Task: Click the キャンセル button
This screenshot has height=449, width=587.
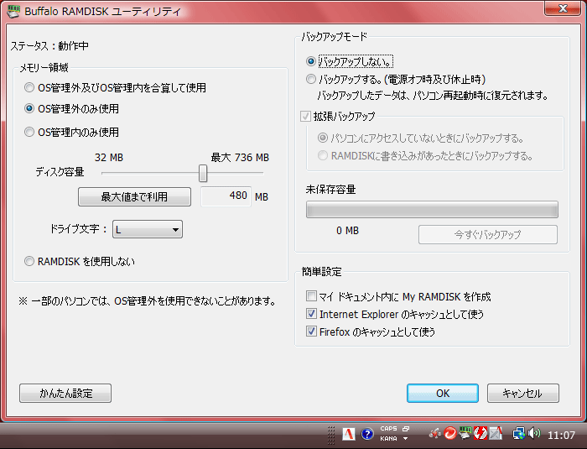Action: [x=523, y=393]
